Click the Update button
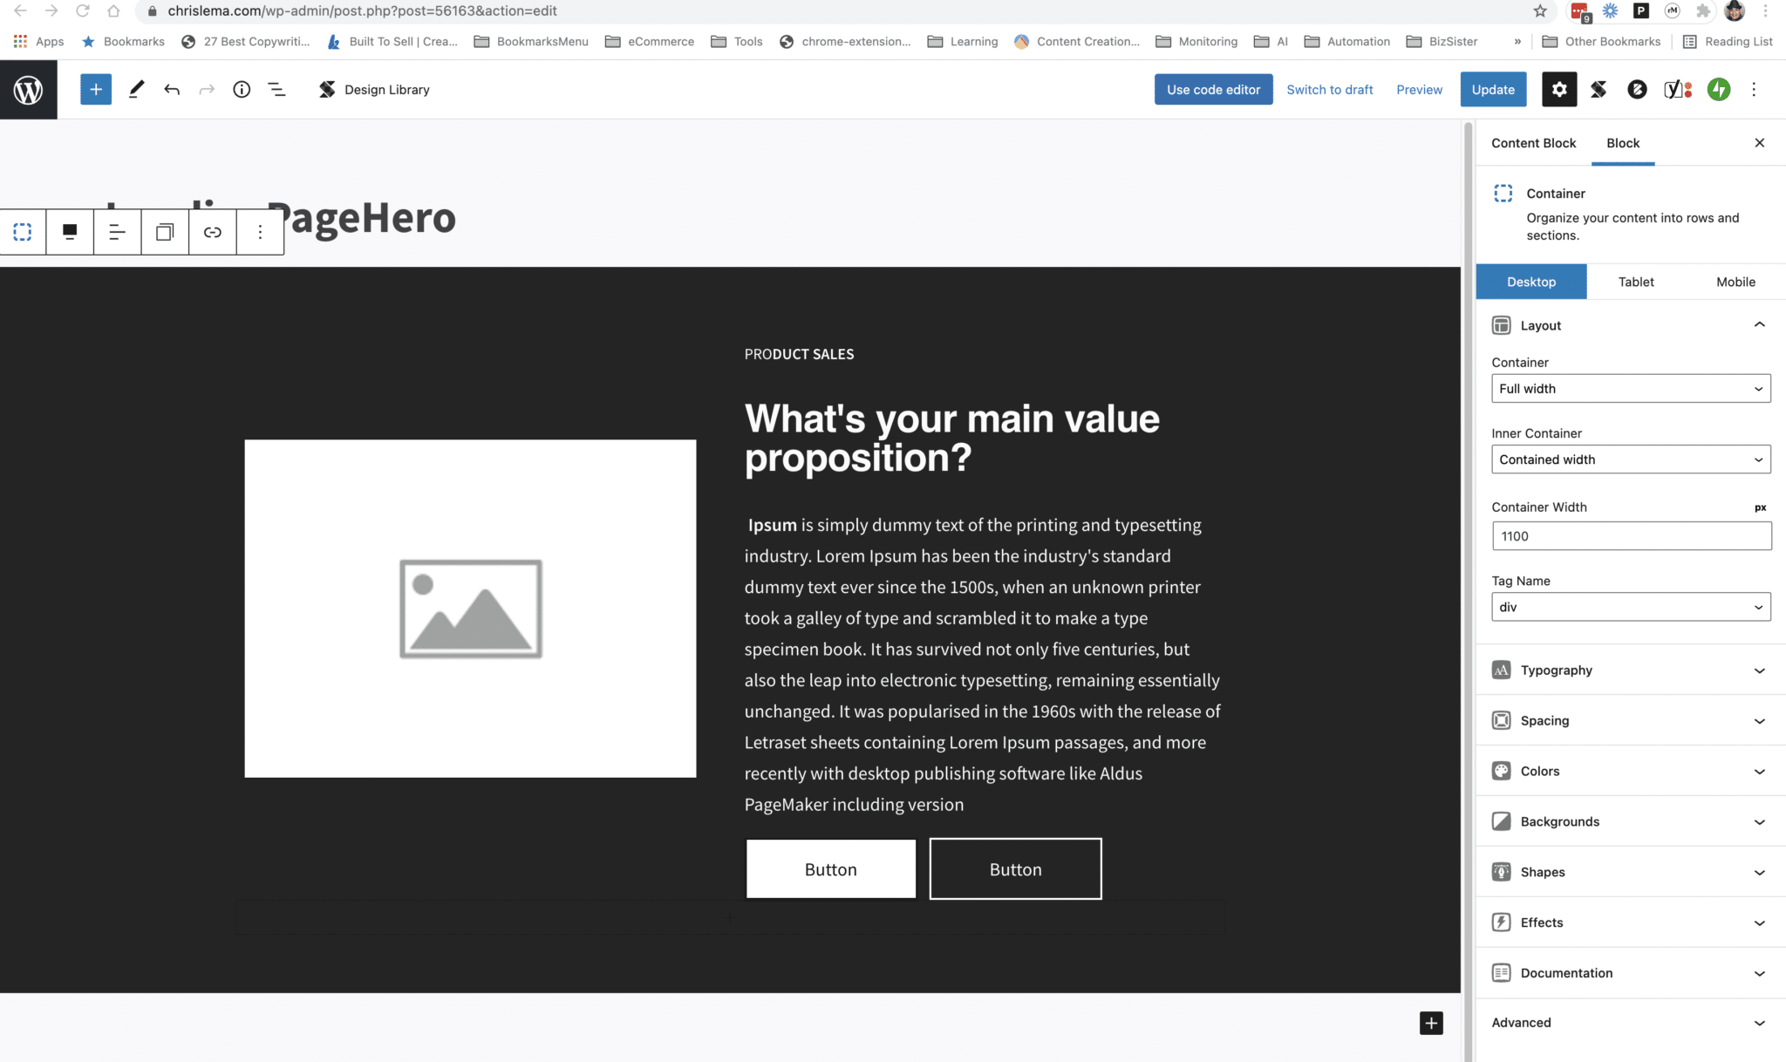The image size is (1786, 1062). click(1493, 89)
